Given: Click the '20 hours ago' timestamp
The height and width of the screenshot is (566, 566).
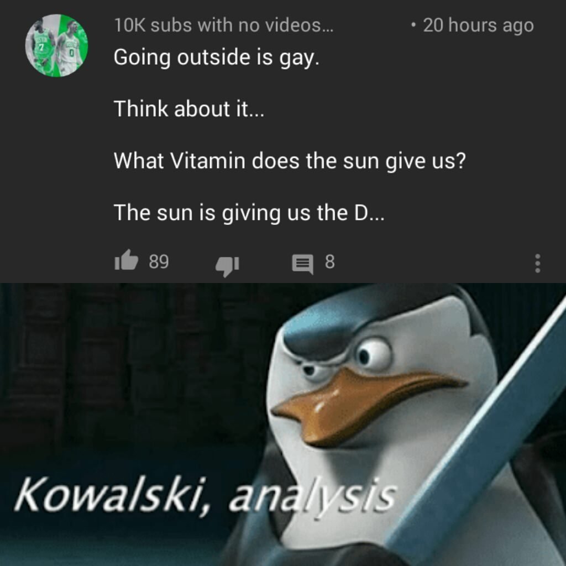Looking at the screenshot, I should coord(478,25).
